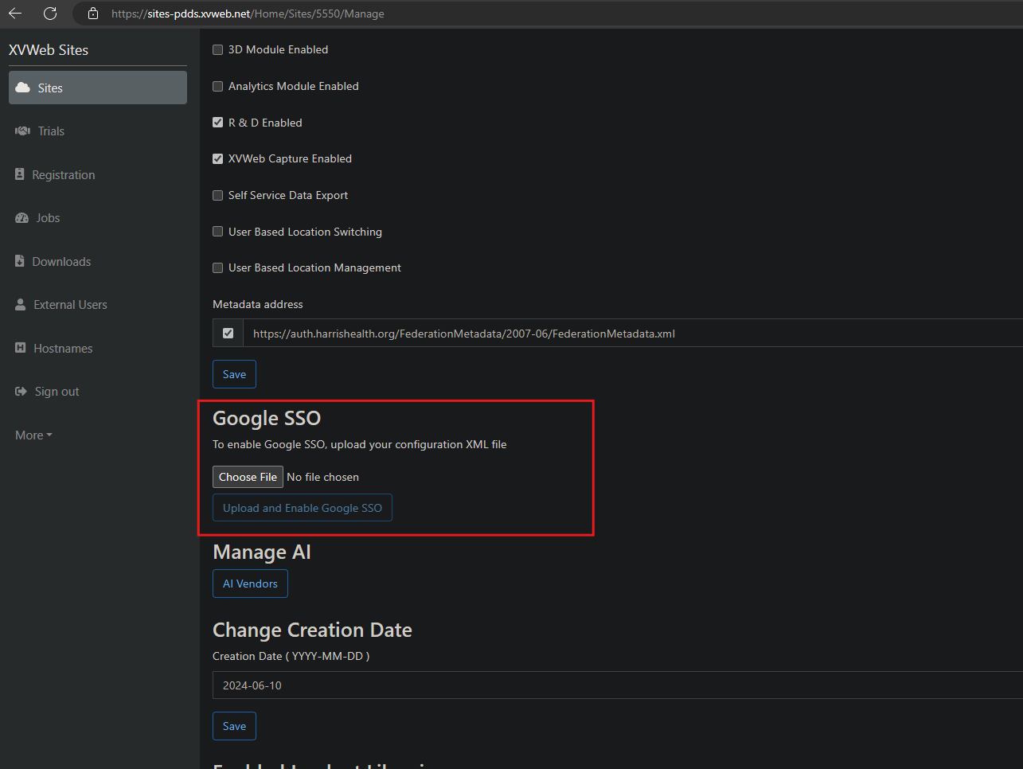The width and height of the screenshot is (1023, 769).
Task: Expand the More dropdown in sidebar
Action: pos(33,435)
